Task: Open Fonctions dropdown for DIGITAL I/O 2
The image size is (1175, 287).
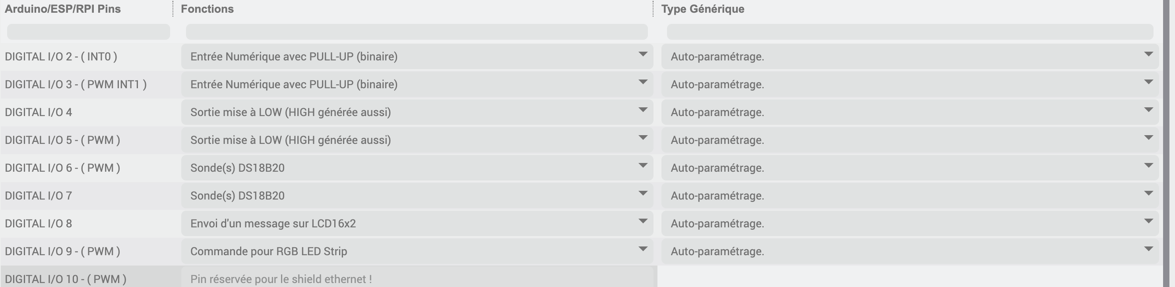Action: tap(417, 56)
